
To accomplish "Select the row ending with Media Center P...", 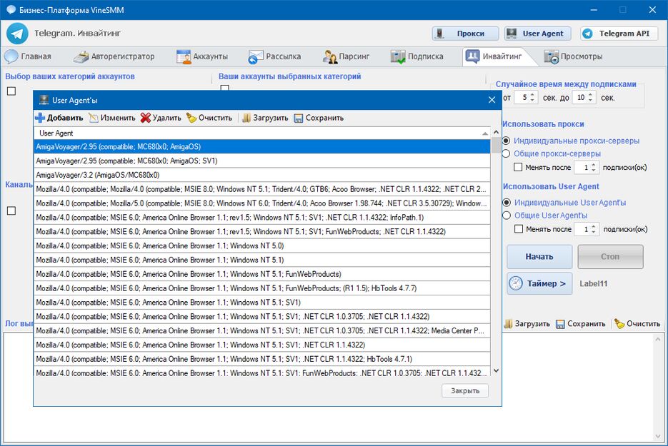I will point(262,330).
